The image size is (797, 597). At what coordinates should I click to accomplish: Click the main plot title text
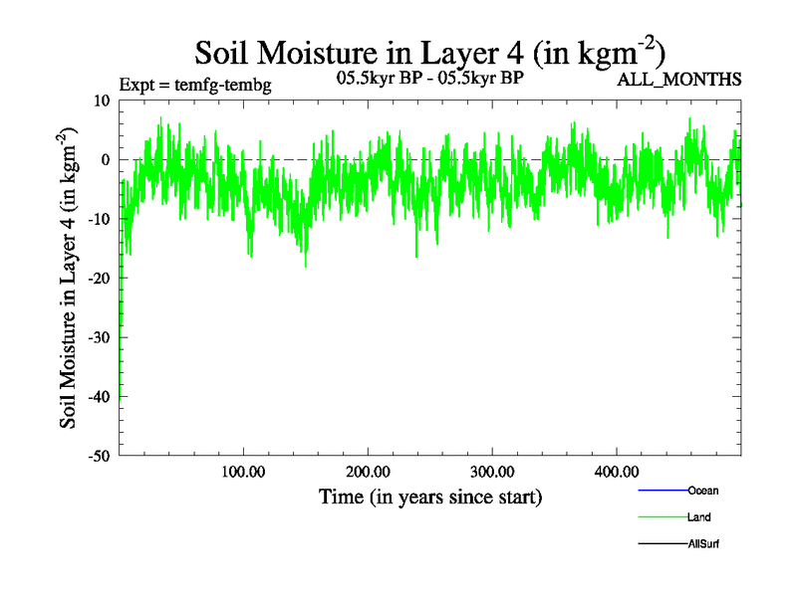(429, 50)
